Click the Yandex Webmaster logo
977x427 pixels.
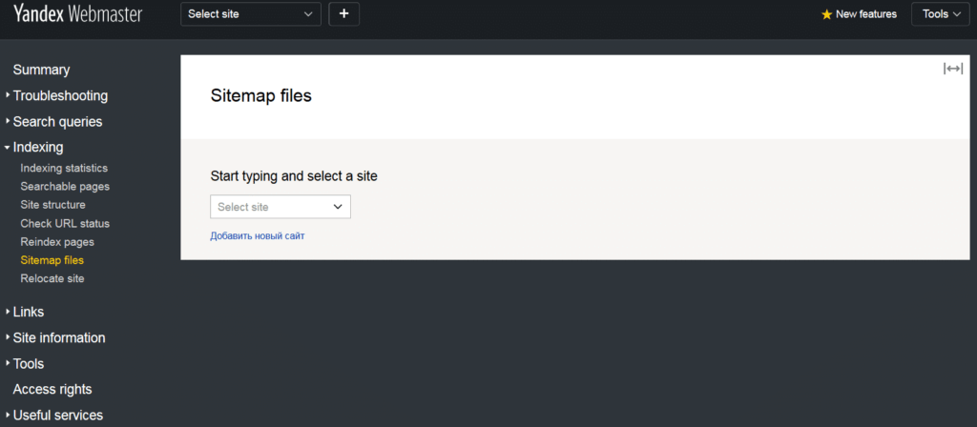[x=78, y=13]
